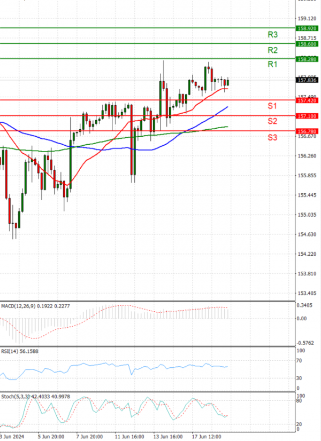Select the S3 support label

[272, 138]
